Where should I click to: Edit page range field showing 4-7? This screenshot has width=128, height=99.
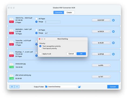coord(53,33)
